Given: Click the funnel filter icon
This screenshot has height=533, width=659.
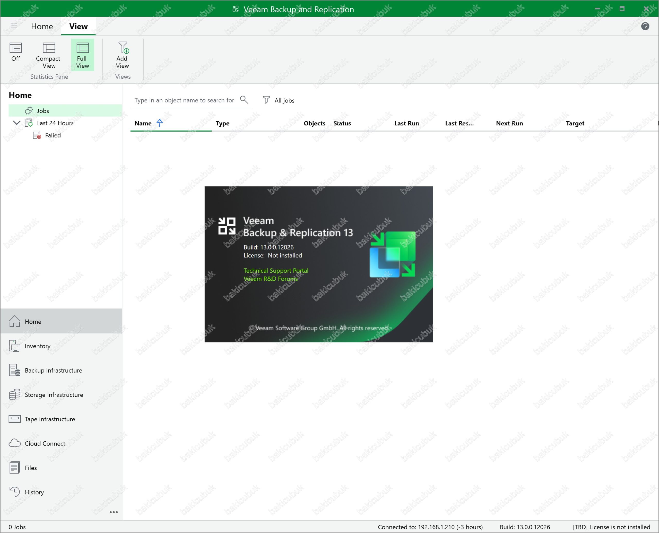Looking at the screenshot, I should click(266, 100).
